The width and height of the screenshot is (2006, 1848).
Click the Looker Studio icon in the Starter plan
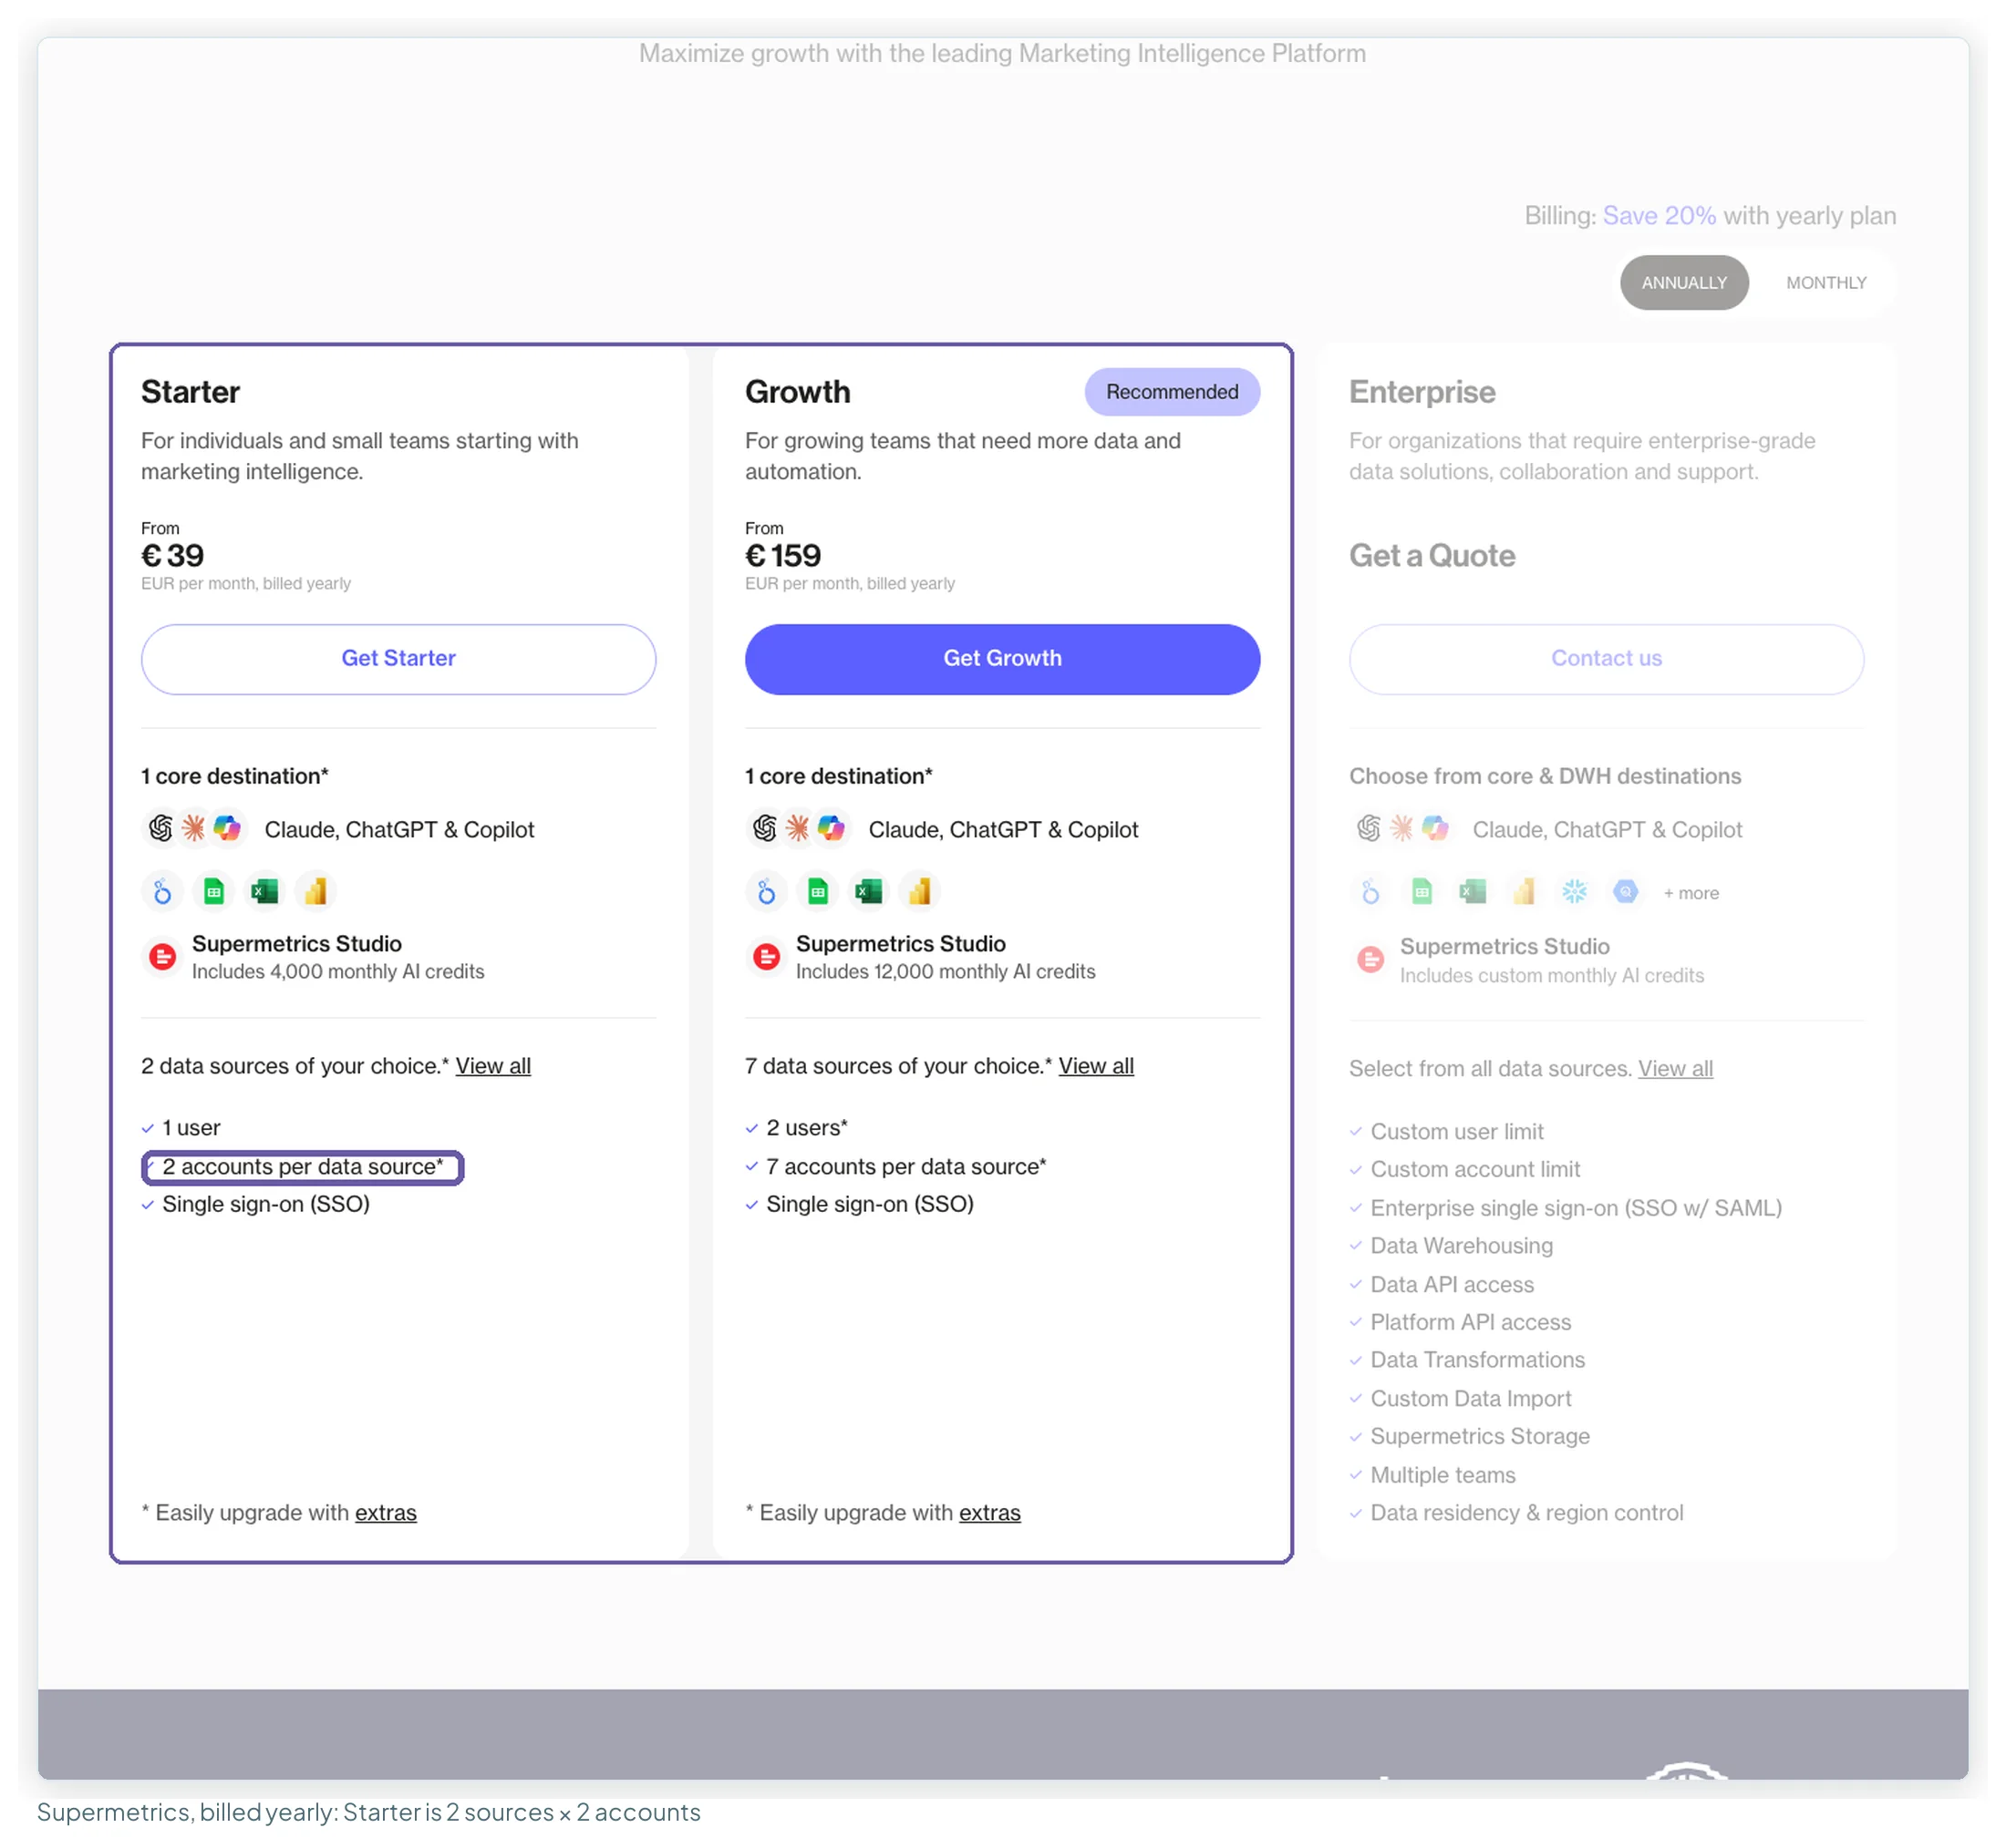(163, 892)
